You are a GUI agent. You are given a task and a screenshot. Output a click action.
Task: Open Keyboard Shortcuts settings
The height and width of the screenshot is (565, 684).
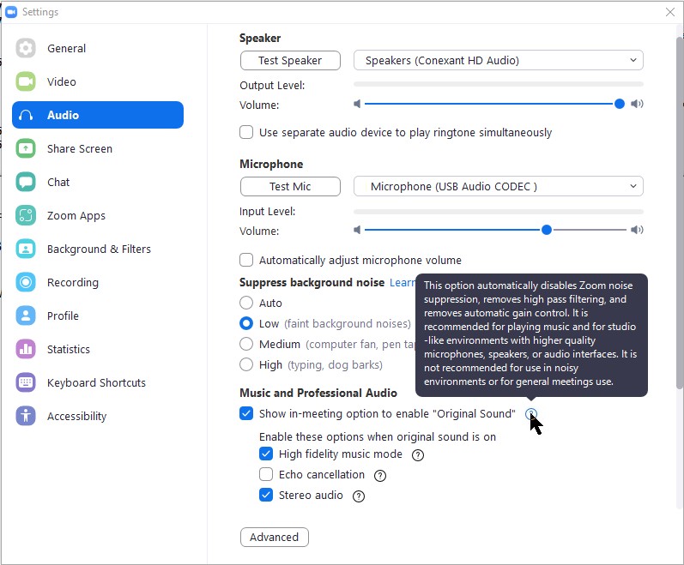(x=98, y=382)
